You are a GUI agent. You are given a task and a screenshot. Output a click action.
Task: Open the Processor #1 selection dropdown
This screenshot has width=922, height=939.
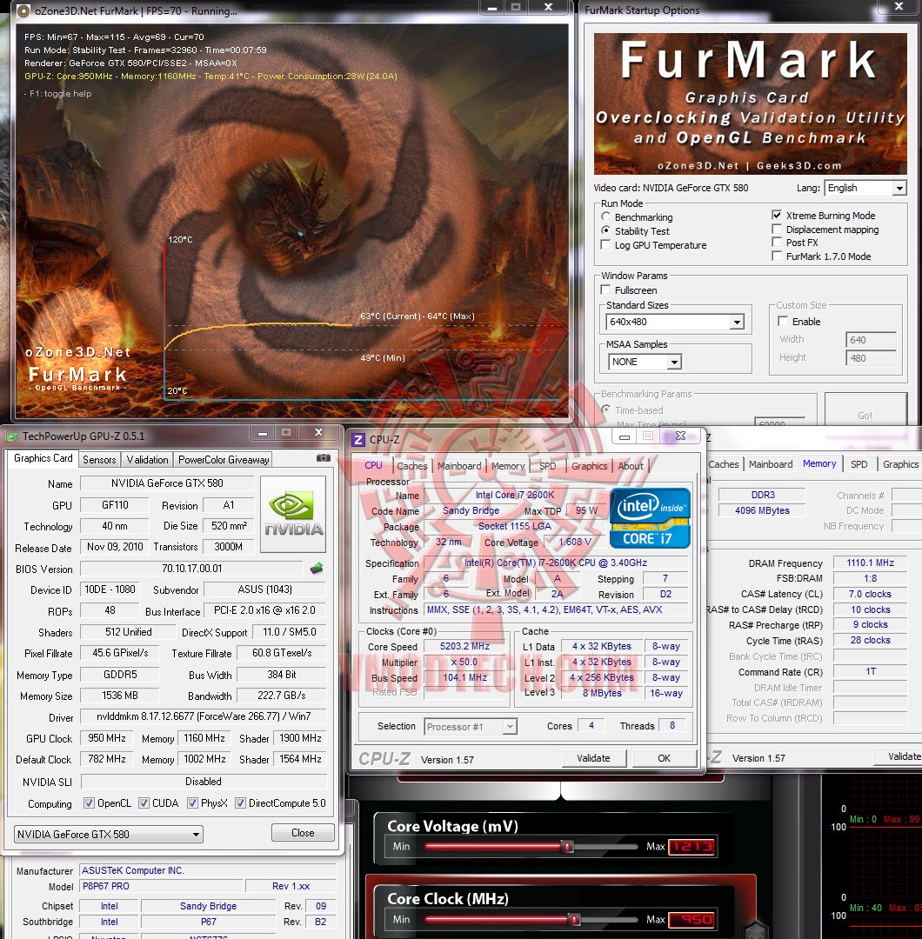471,727
